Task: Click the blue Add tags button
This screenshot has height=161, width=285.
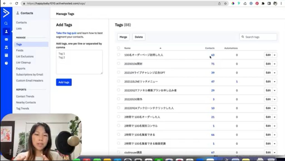Action: (x=64, y=82)
